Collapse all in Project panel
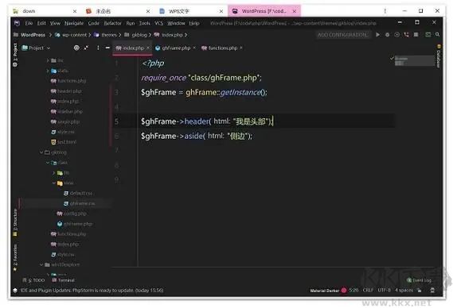This screenshot has width=453, height=308. coord(86,48)
